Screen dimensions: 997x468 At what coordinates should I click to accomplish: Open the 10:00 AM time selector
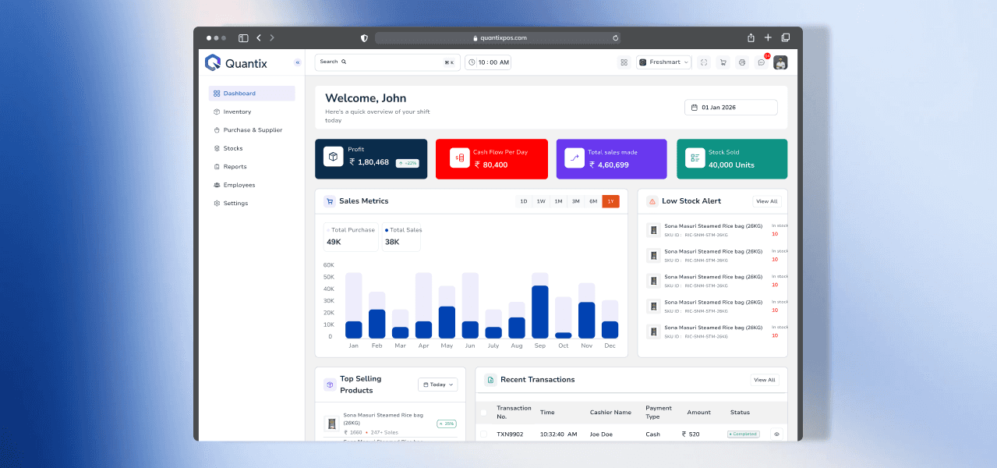coord(488,62)
